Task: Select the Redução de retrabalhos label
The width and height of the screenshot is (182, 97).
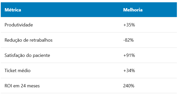Action: [29, 40]
